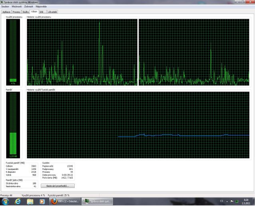
Task: Click the Historie využití fyzické paměti label
Action: [41, 90]
